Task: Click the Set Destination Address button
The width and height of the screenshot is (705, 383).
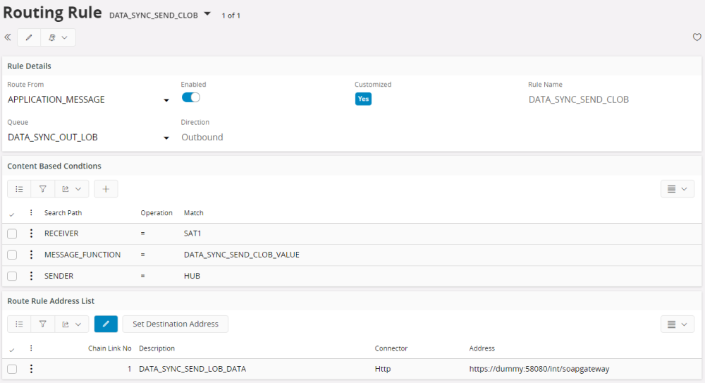Action: (176, 324)
